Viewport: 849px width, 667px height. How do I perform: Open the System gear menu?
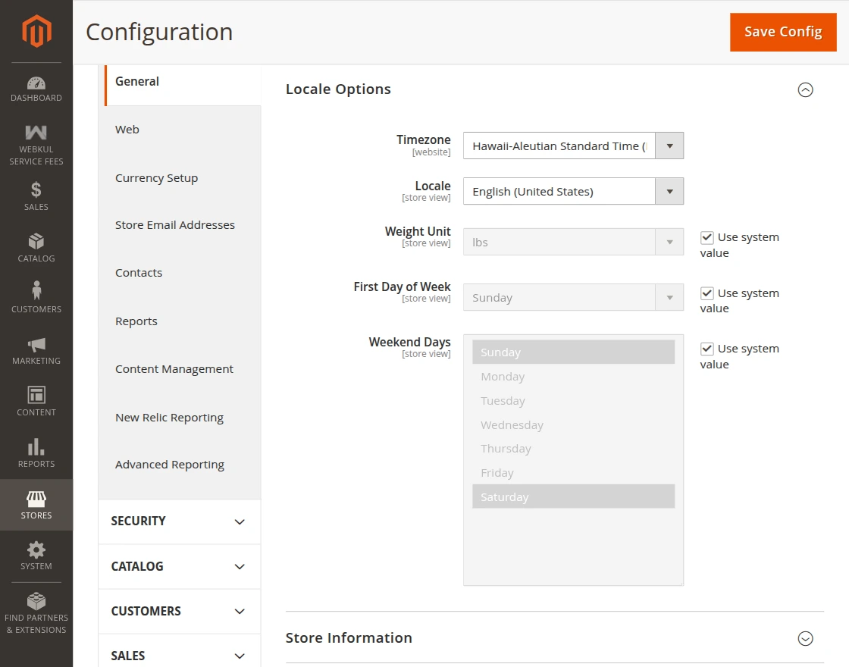pyautogui.click(x=36, y=556)
